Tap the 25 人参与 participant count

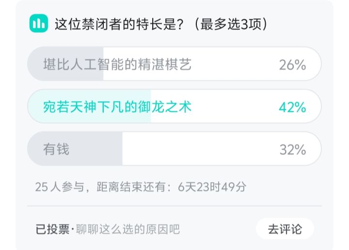click(x=60, y=187)
